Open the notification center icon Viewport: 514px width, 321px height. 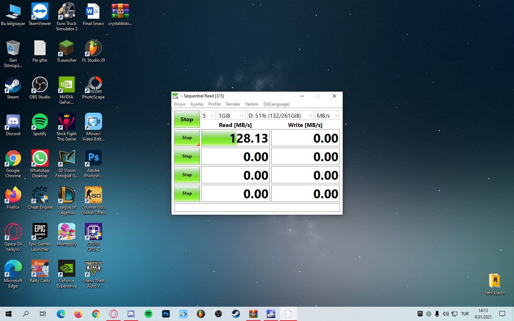(x=502, y=314)
